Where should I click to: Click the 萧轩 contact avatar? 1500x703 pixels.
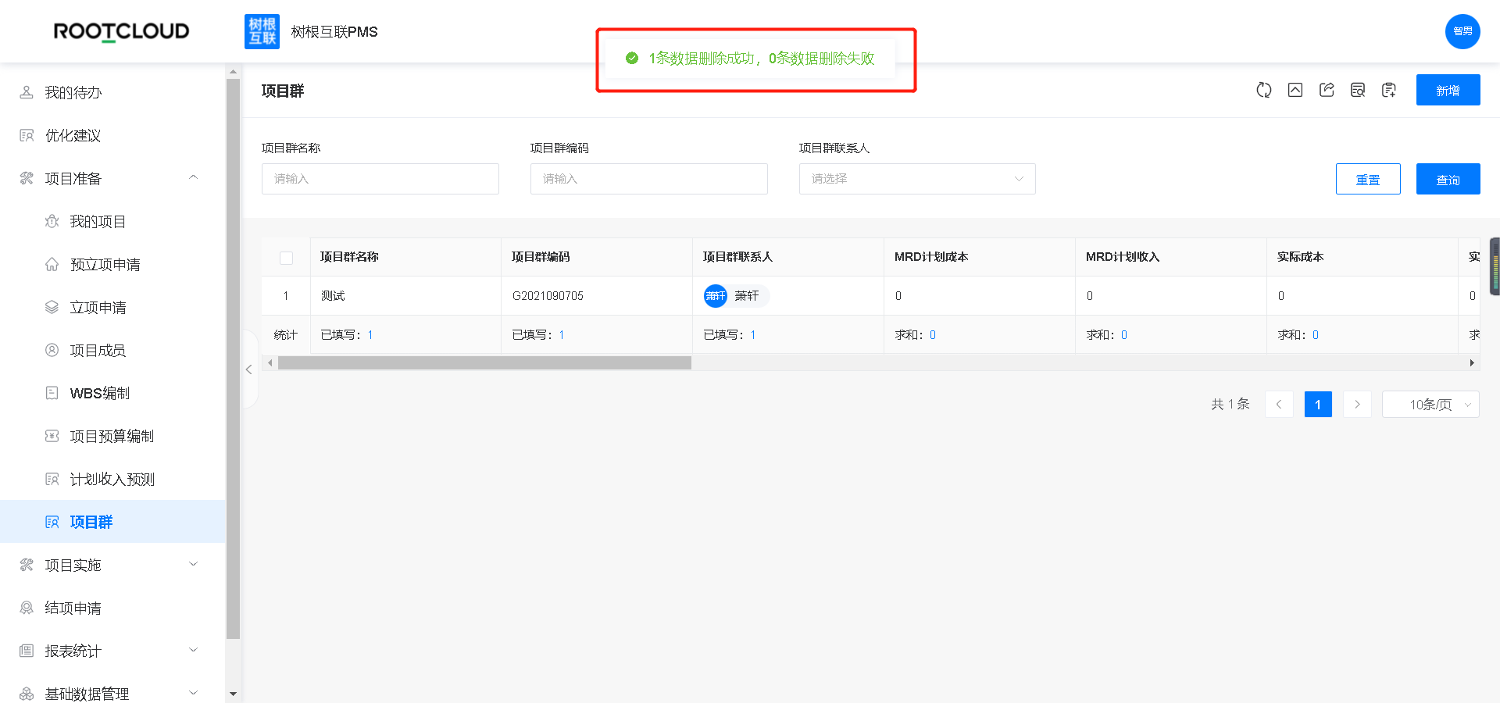[716, 295]
